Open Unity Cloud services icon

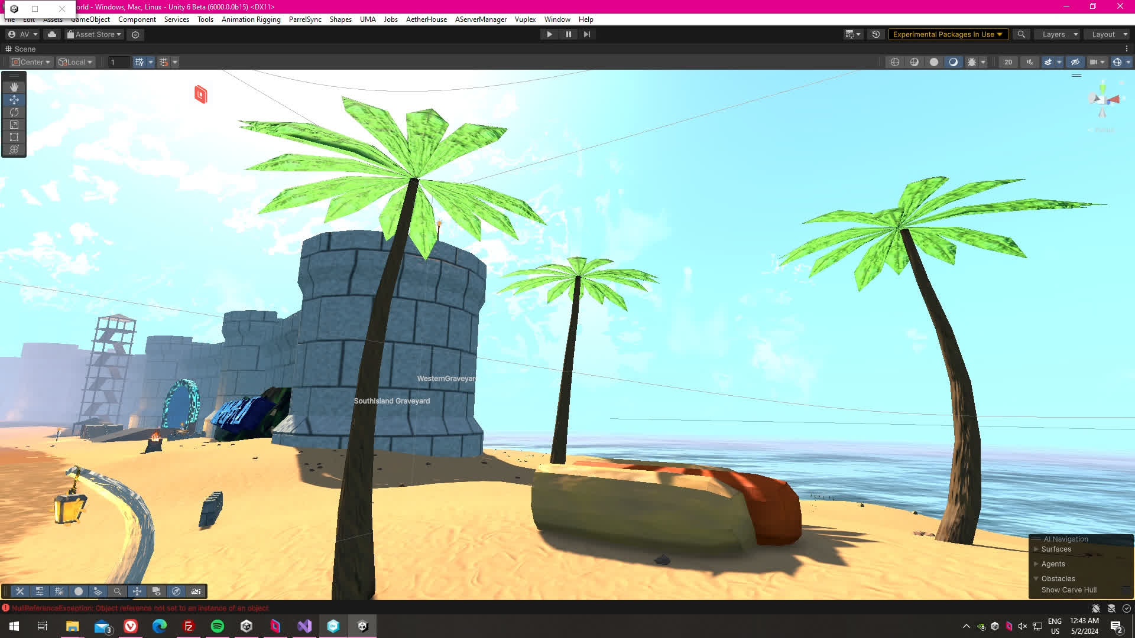click(x=52, y=34)
